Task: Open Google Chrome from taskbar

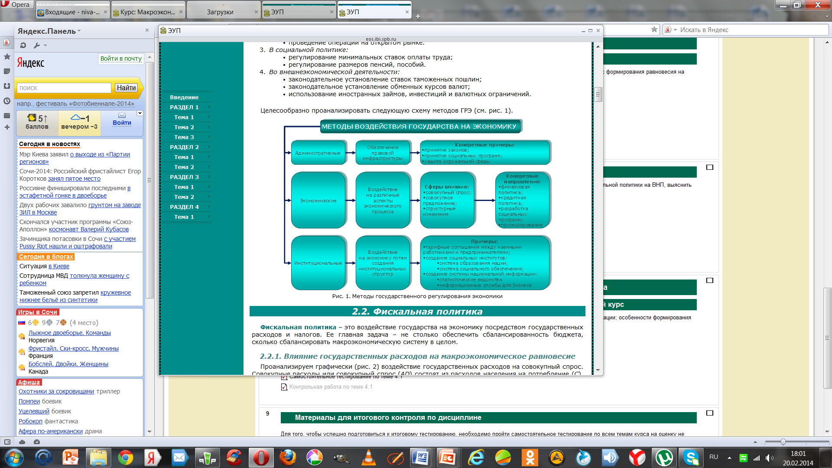Action: [126, 458]
